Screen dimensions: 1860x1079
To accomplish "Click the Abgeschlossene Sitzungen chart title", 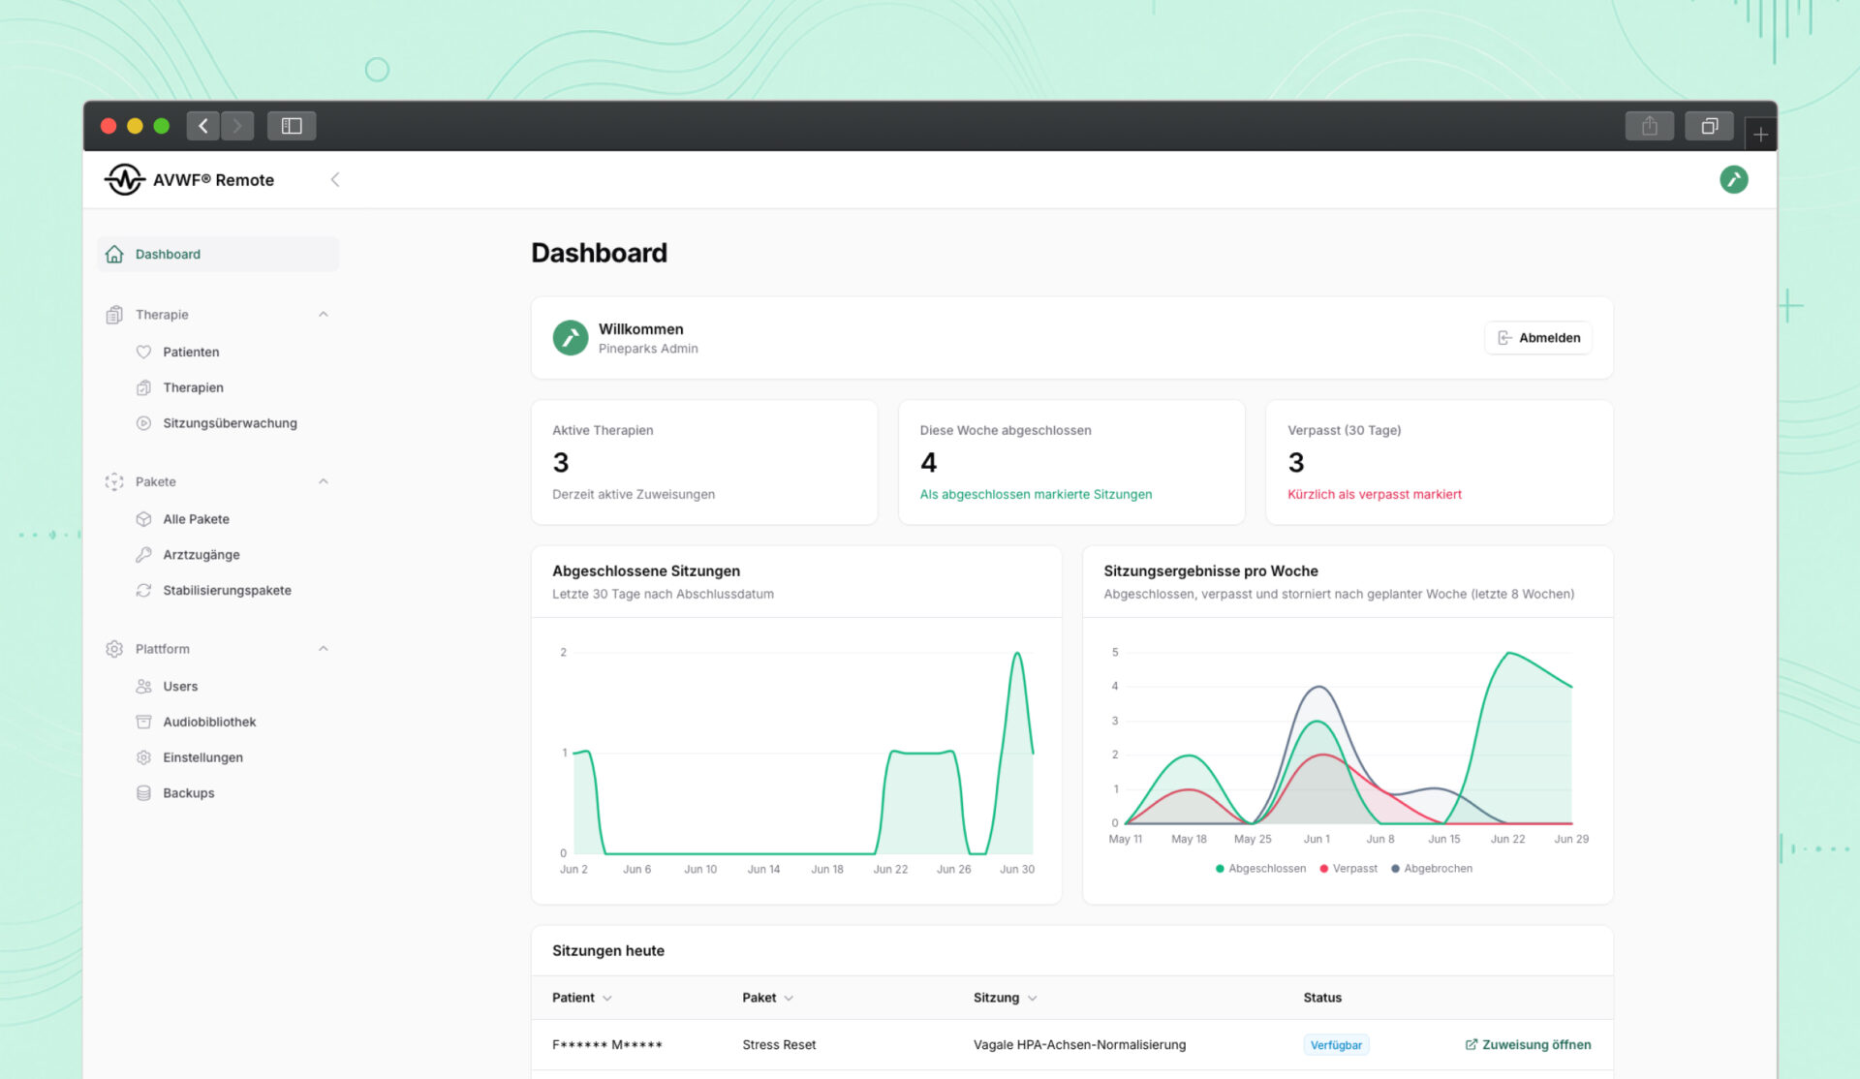I will (x=646, y=571).
